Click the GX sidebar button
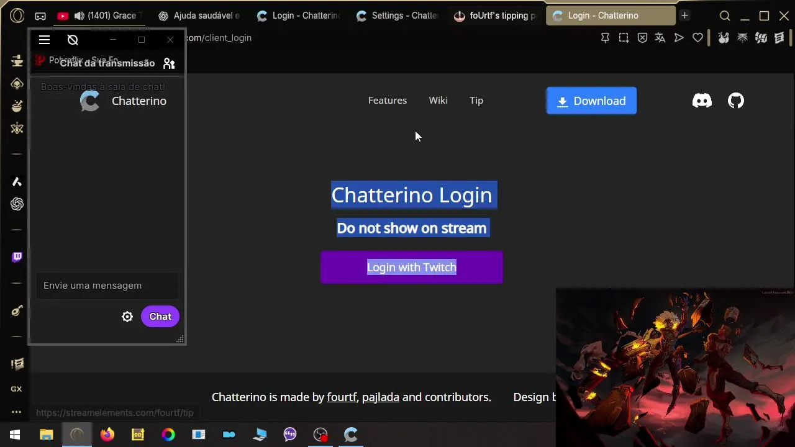 click(17, 389)
